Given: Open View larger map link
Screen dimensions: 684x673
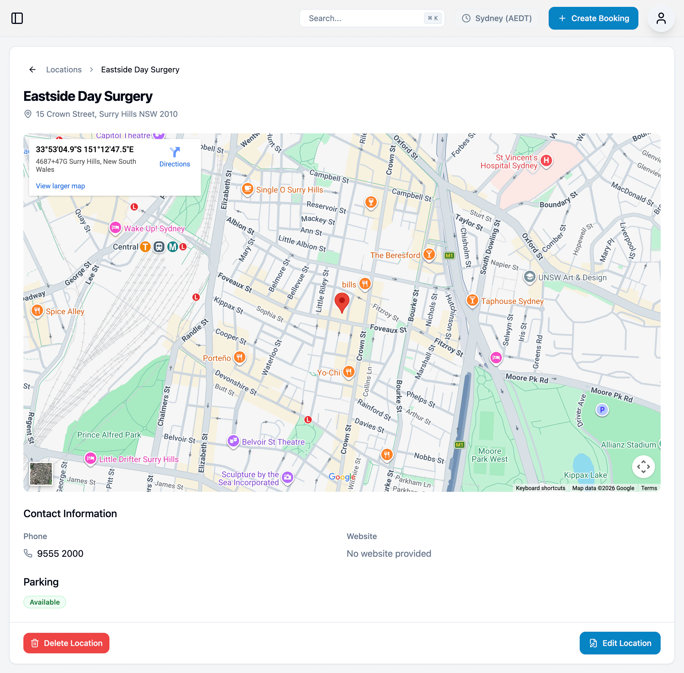Looking at the screenshot, I should click(x=60, y=186).
